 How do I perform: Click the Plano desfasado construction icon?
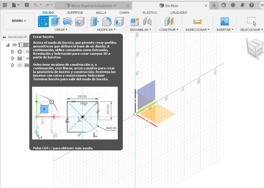(x=169, y=22)
